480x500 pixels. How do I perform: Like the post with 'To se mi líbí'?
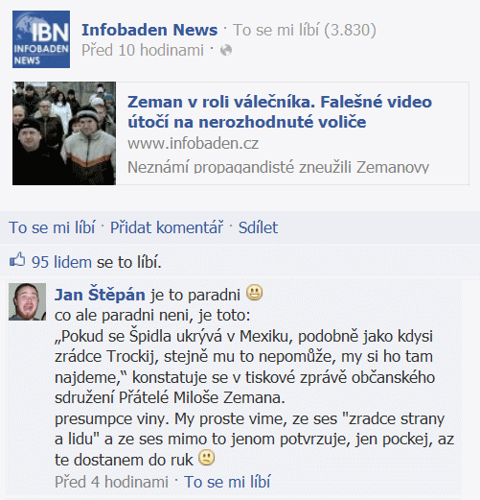52,227
